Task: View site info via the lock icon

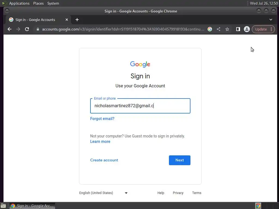Action: [38, 29]
